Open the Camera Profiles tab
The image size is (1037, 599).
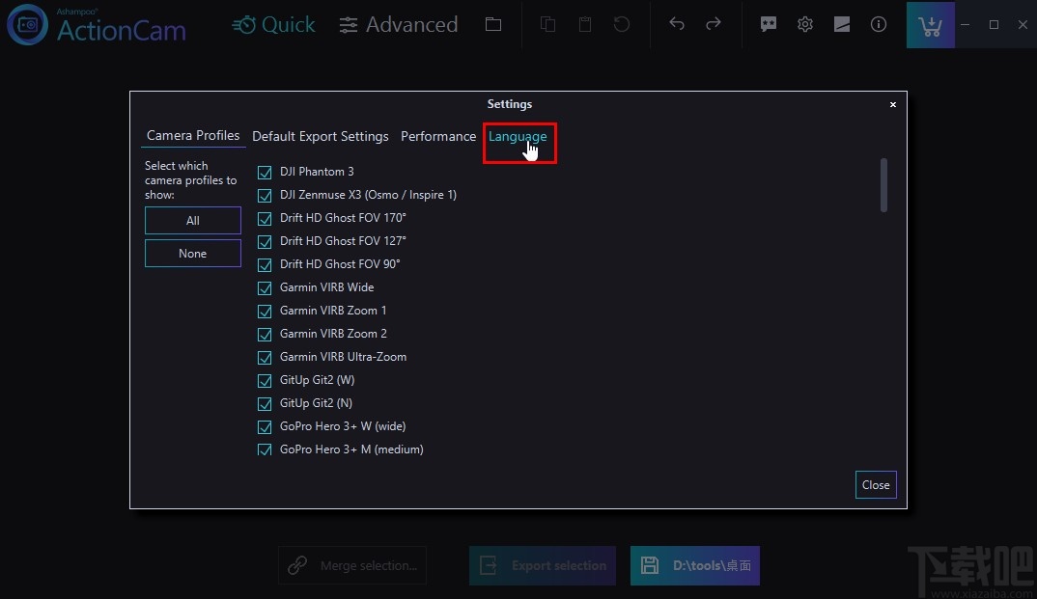[193, 135]
